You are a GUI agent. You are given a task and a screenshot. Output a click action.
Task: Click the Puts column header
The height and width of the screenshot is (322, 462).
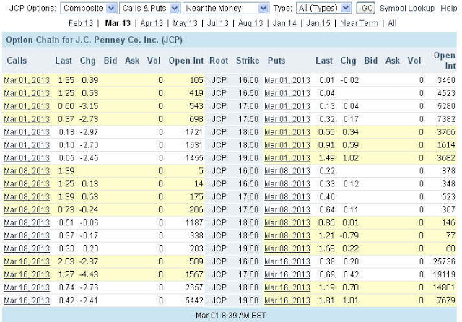coord(276,61)
